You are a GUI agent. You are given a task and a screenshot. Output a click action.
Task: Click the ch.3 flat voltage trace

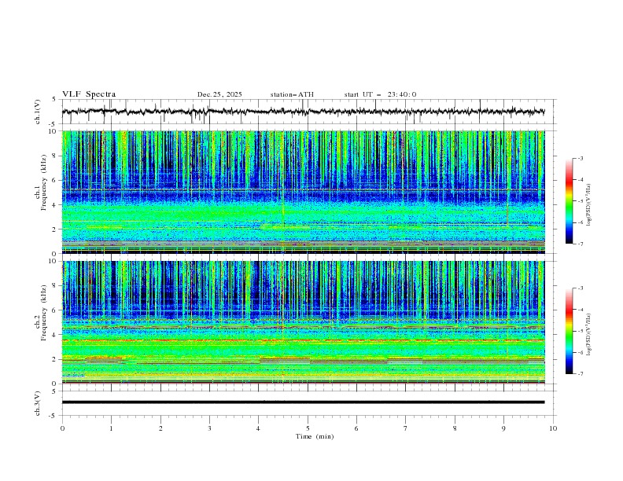[303, 402]
